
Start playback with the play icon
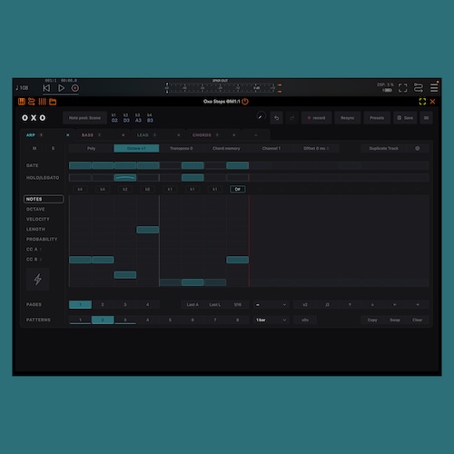point(61,88)
